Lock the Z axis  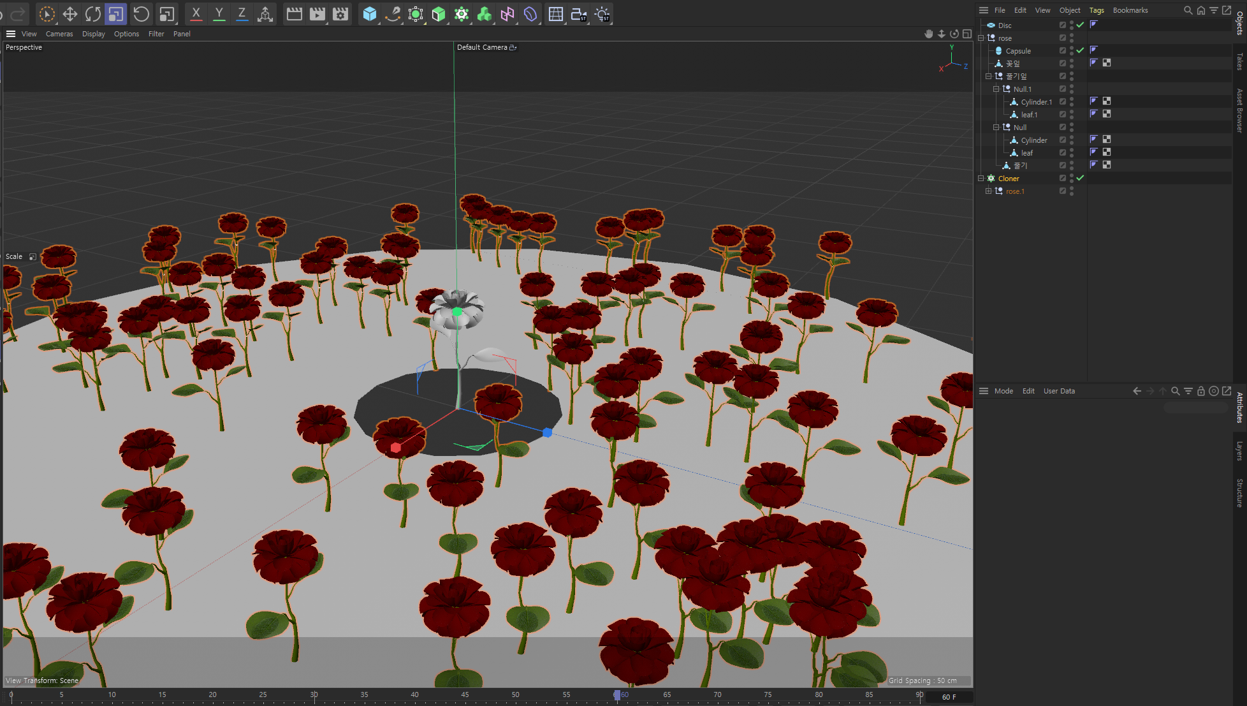click(242, 14)
